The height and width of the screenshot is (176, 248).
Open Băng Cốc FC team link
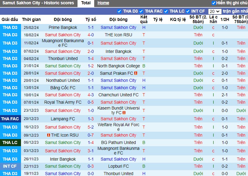[63, 88]
